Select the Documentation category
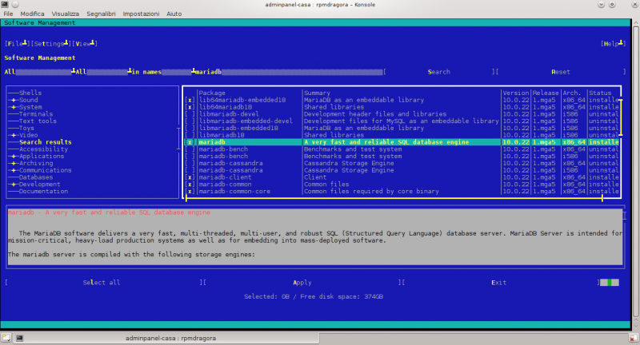 [43, 192]
